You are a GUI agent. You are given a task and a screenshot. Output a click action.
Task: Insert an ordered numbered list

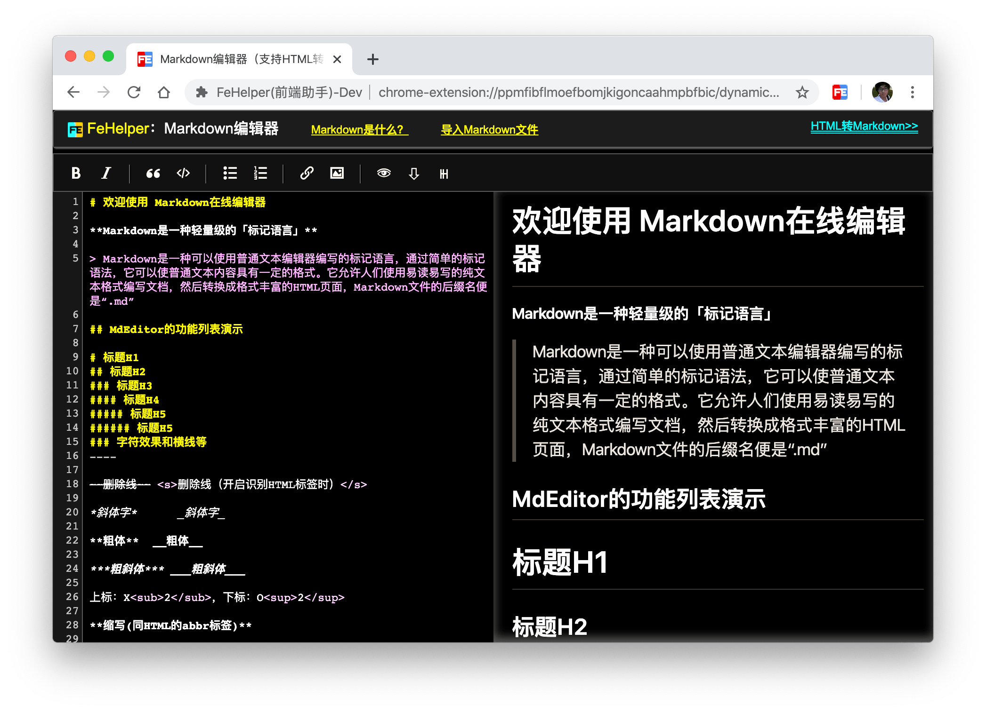coord(260,174)
